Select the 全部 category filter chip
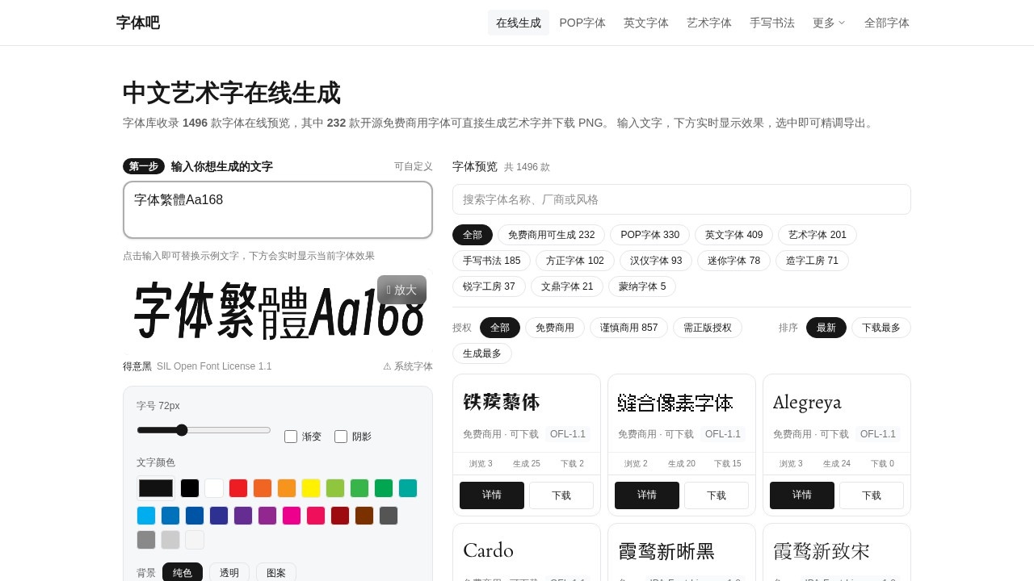The height and width of the screenshot is (581, 1034). pos(473,235)
